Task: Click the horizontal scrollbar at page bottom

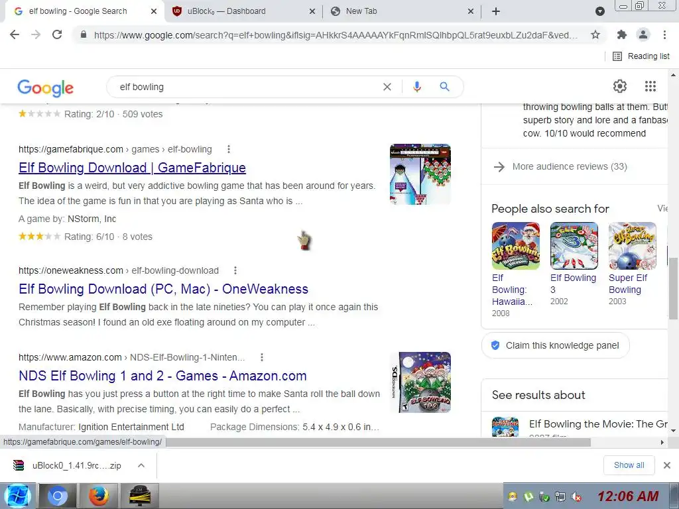Action: coord(378,442)
